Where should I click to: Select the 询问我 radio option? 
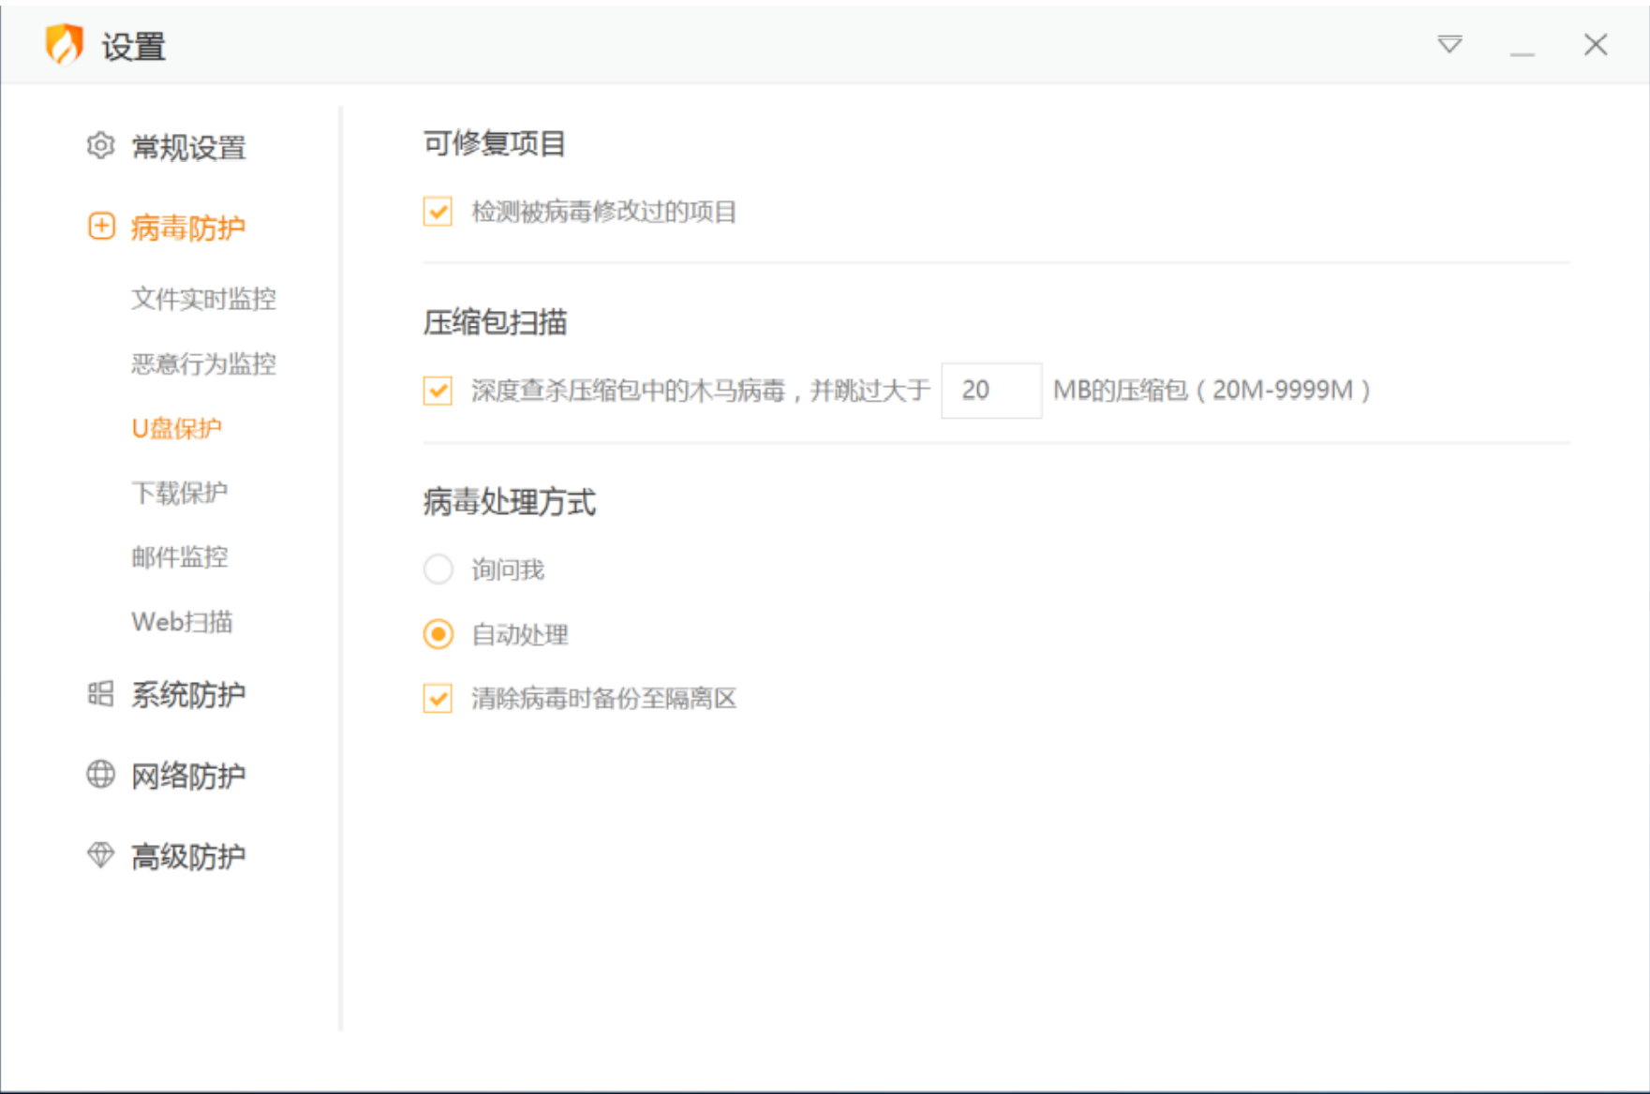tap(438, 569)
